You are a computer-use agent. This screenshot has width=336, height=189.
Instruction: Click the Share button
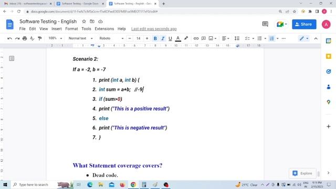[304, 24]
